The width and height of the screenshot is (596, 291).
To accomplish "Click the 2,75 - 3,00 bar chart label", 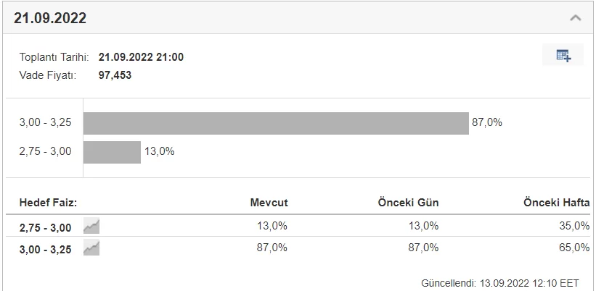I will (x=45, y=152).
